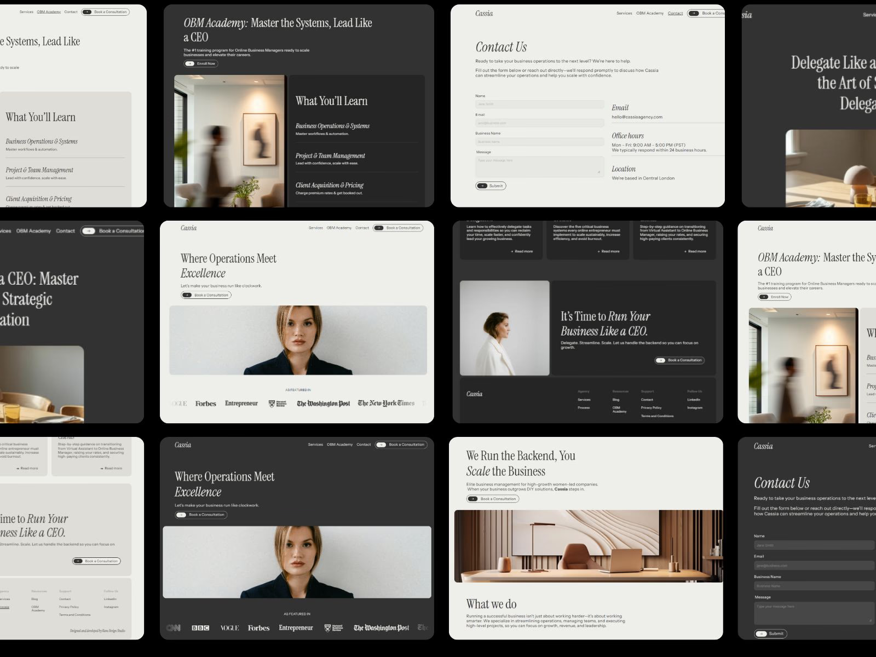The image size is (876, 657).
Task: Click the VOGUE logo in the dark featured row
Action: 229,628
